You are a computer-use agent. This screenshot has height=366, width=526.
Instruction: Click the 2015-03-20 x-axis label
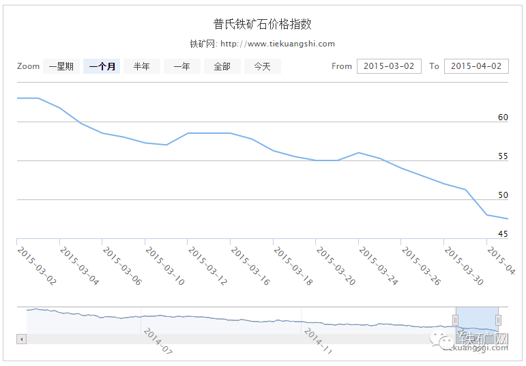[x=336, y=266]
